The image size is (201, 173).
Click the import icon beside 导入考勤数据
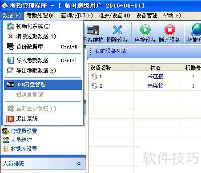point(11,60)
